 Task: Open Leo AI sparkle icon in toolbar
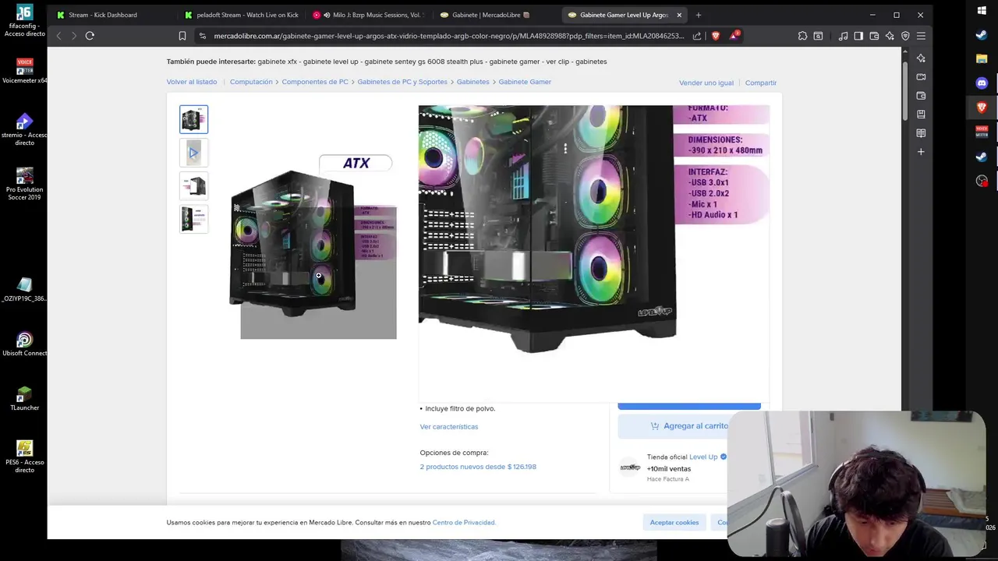(x=890, y=36)
